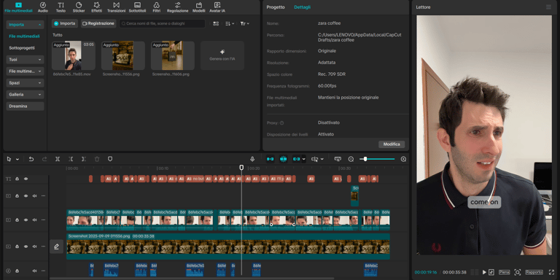Viewport: 560px width, 280px height.
Task: Click the timeline zoom in magnifier
Action: tap(403, 159)
